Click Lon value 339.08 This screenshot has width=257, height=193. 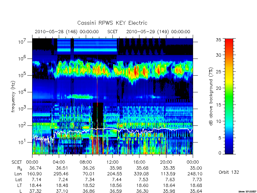pyautogui.click(x=141, y=174)
